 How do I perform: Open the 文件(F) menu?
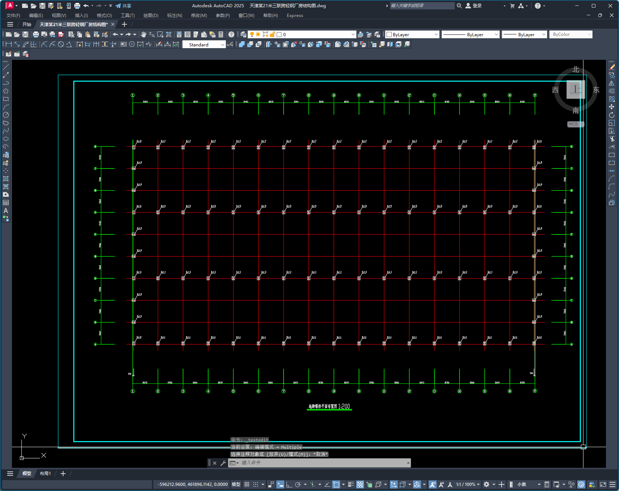[x=13, y=16]
